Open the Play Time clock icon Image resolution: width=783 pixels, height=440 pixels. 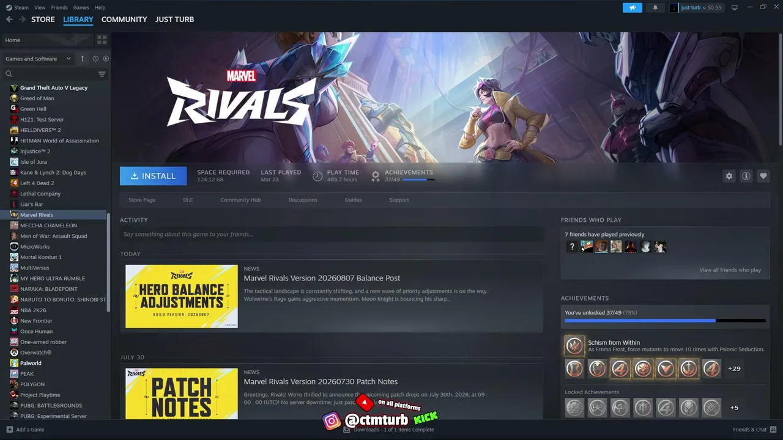(x=317, y=176)
